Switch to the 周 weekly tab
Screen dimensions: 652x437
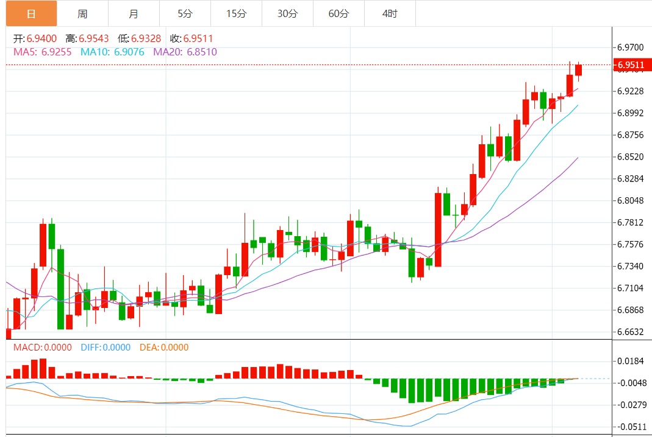click(82, 14)
